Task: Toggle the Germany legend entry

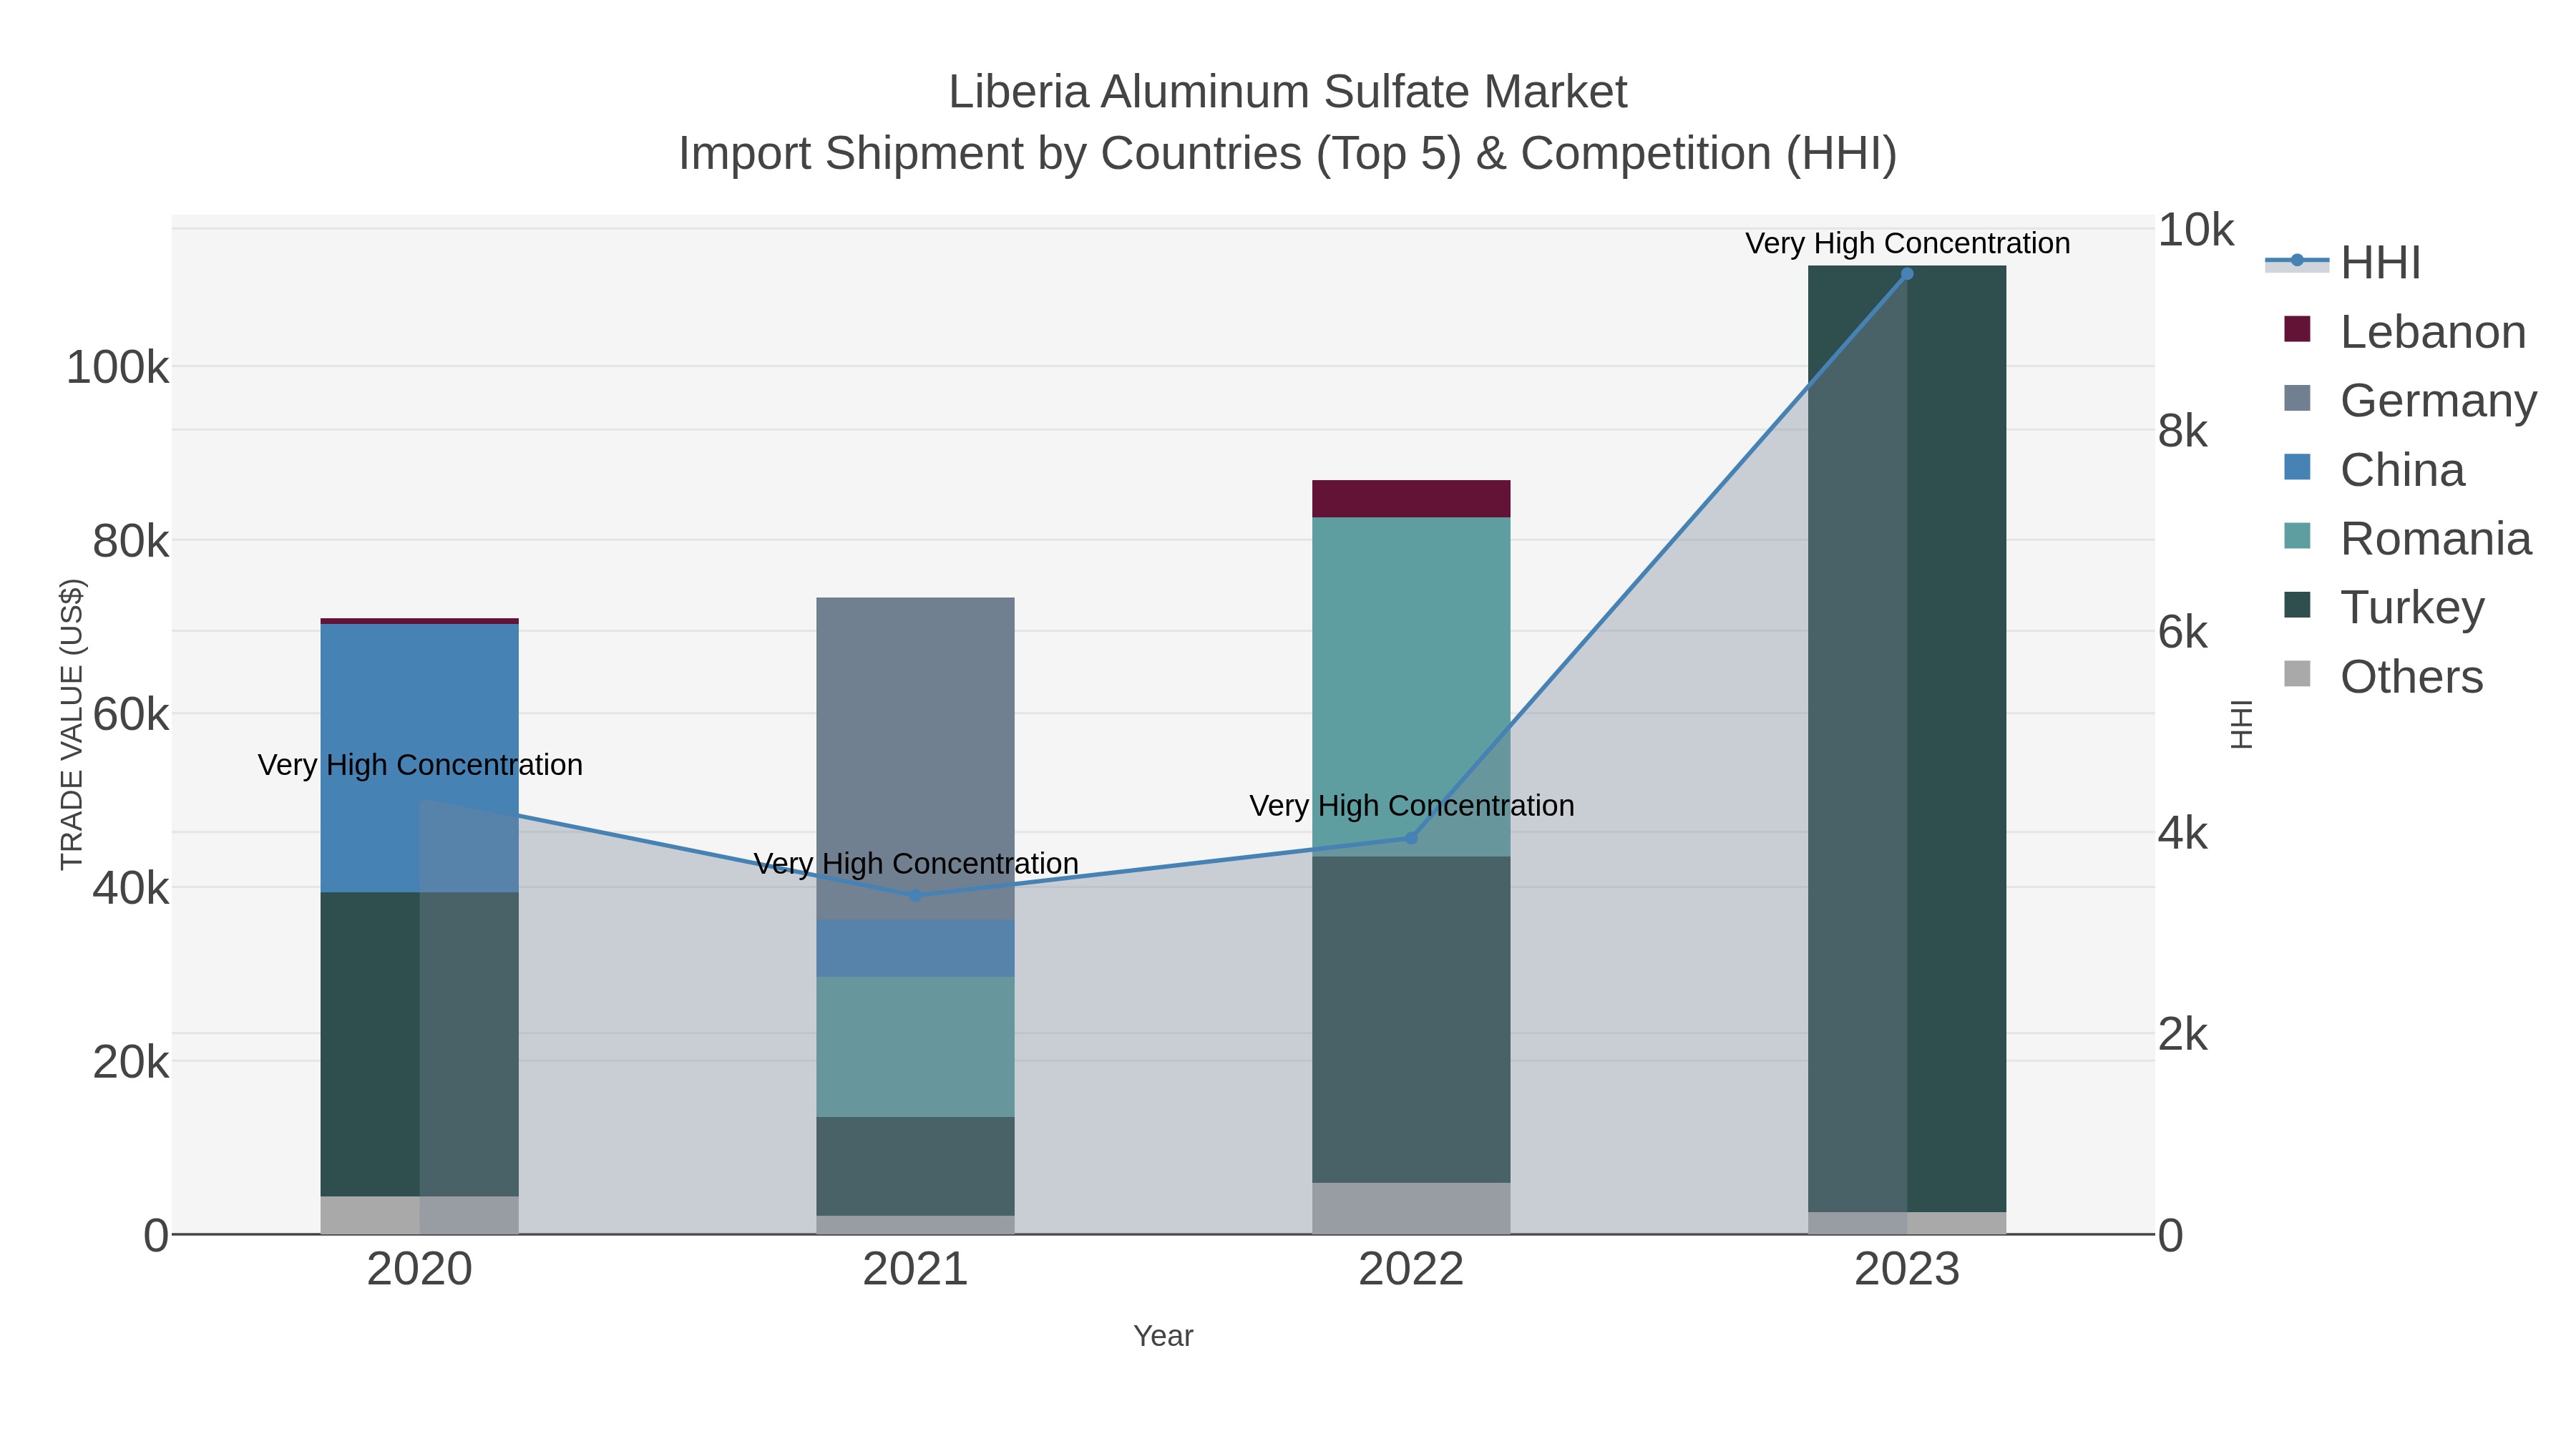Action: coord(2410,400)
